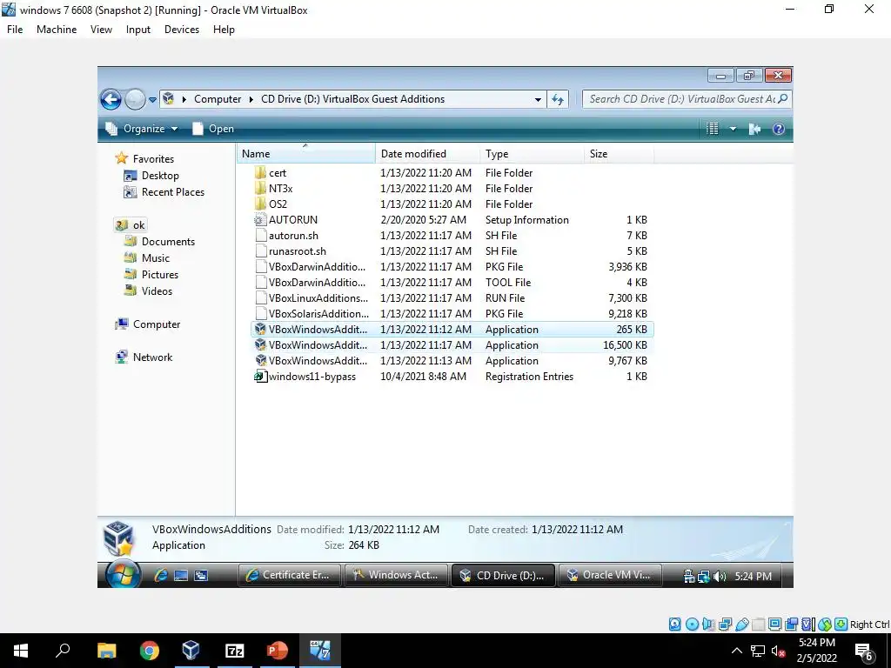Screen dimensions: 891x668
Task: Open VirtualBox Machine menu
Action: 57,30
